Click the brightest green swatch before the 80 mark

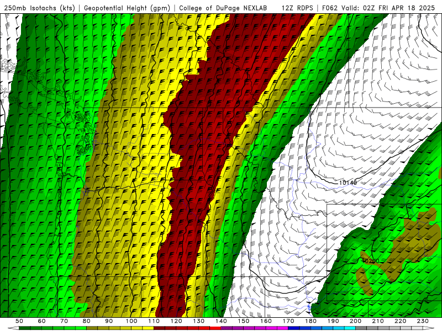[81, 328]
